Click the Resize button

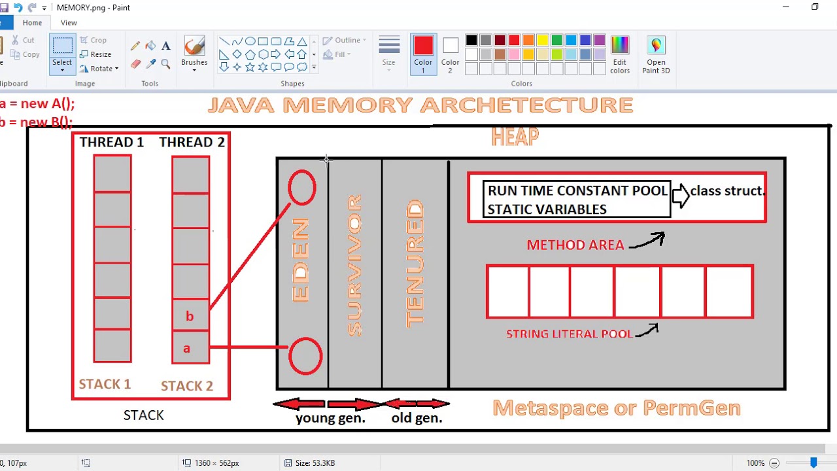(x=95, y=54)
